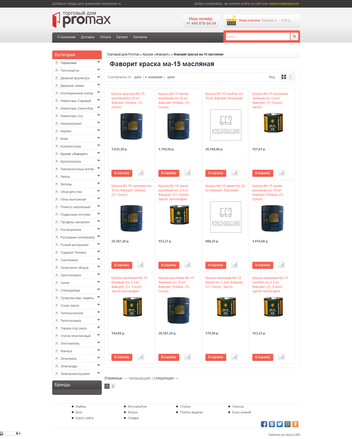Open Ваша корзина link

249,20
